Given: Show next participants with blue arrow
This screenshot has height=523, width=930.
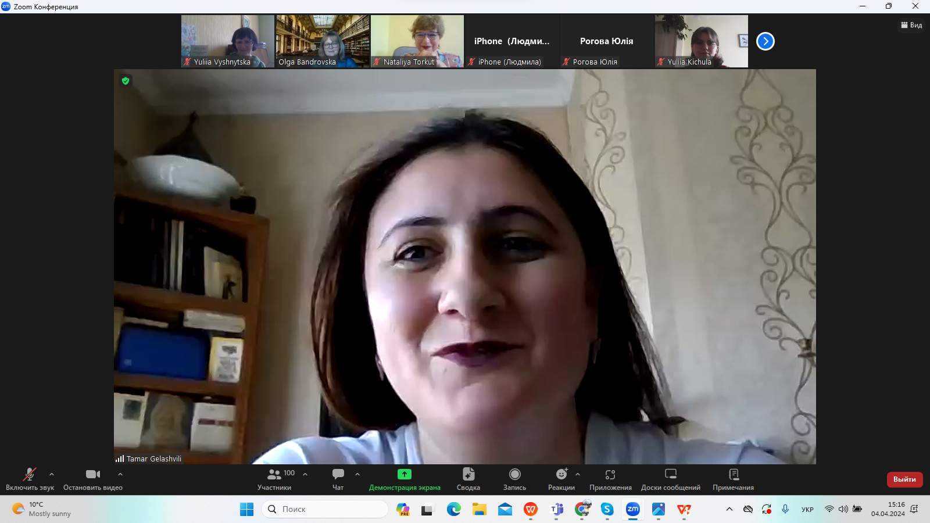Looking at the screenshot, I should click(x=765, y=41).
